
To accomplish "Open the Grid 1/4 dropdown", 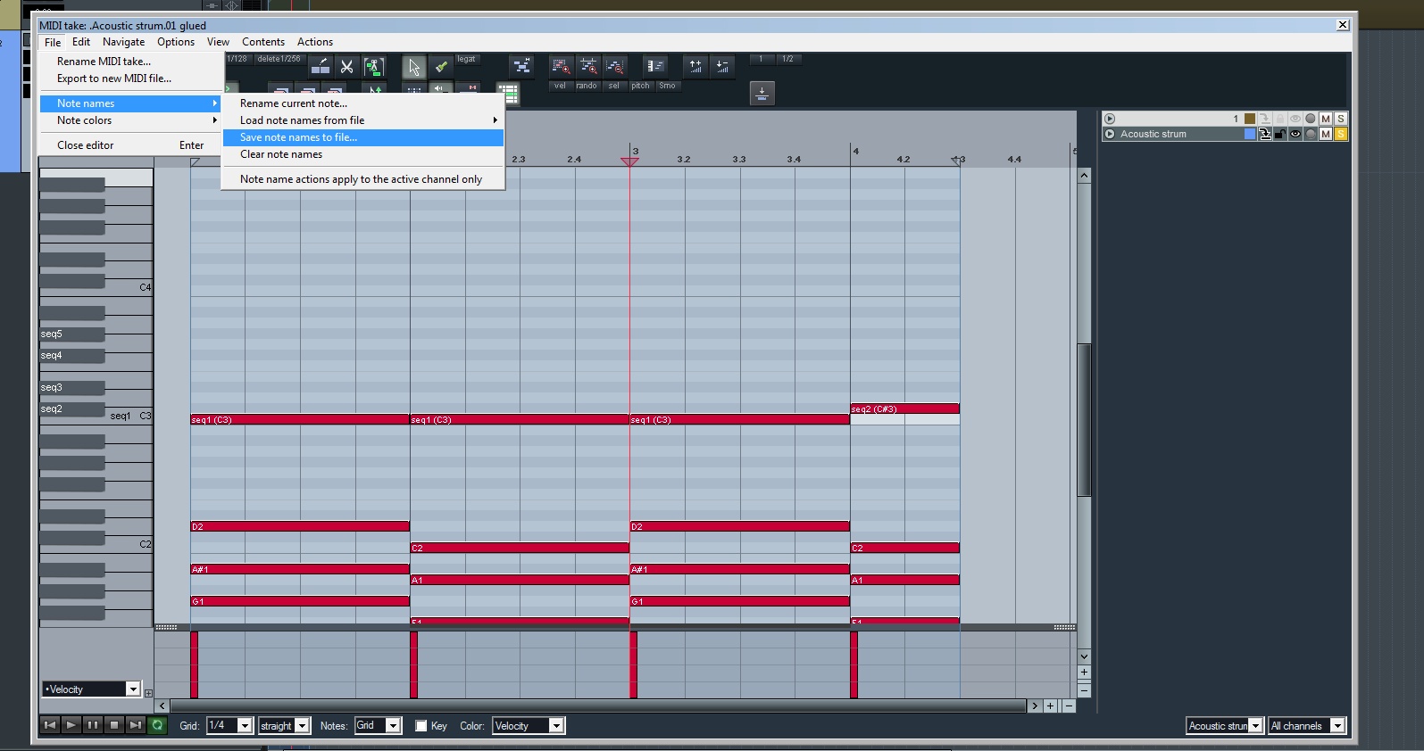I will 229,726.
